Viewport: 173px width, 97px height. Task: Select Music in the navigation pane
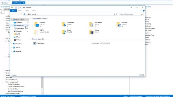click(18, 37)
